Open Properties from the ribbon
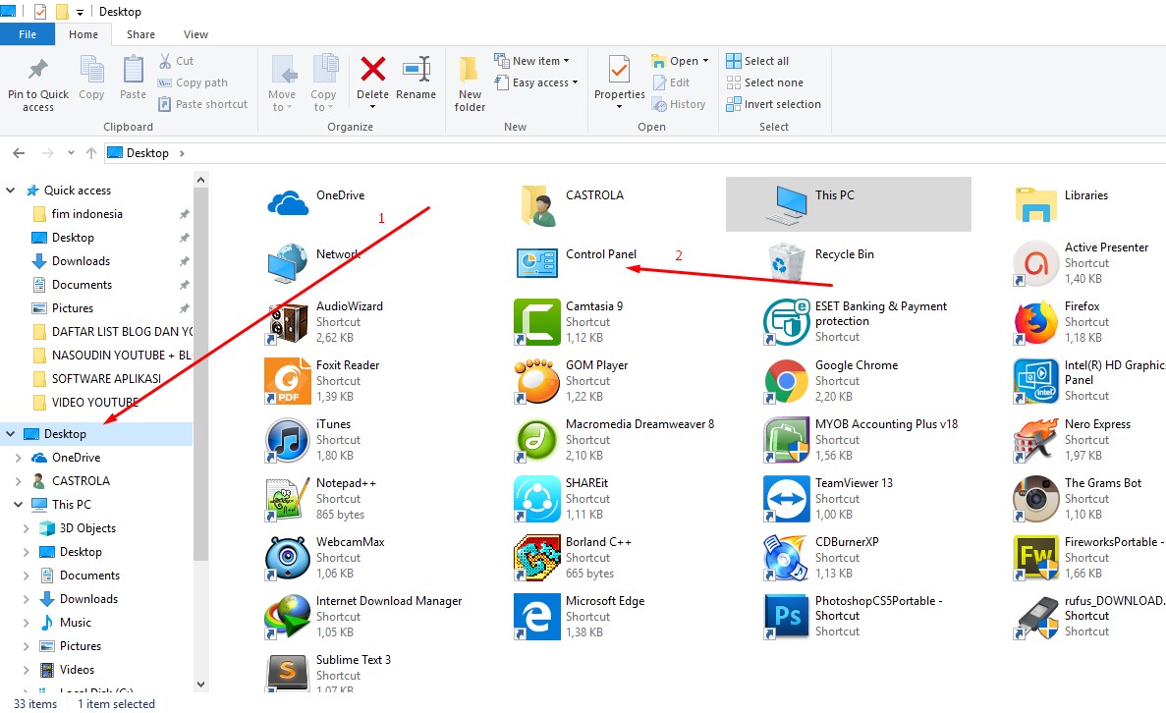The width and height of the screenshot is (1166, 713). coord(619,82)
